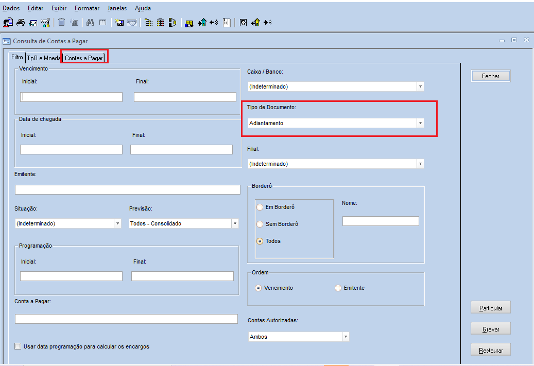Viewport: 534px width, 366px height.
Task: Click the Data de chegada Final field
Action: [x=182, y=149]
